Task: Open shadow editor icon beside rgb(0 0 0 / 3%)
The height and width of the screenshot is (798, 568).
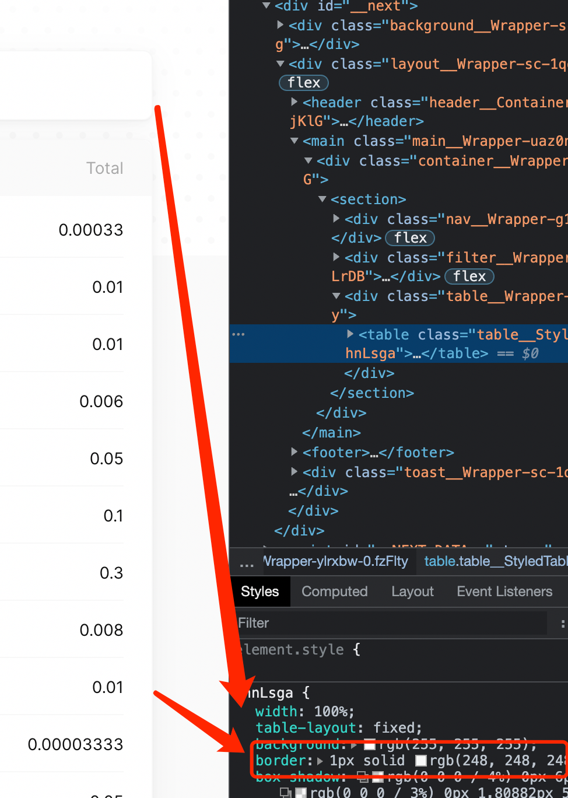Action: click(x=286, y=792)
